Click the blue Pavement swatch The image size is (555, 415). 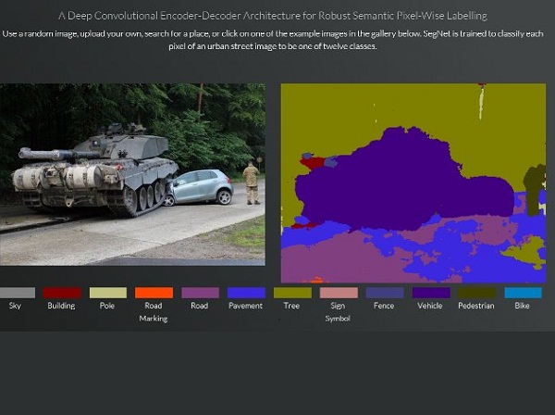[x=246, y=293]
